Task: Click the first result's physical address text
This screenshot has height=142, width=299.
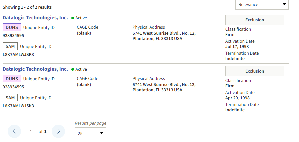Action: 164,36
